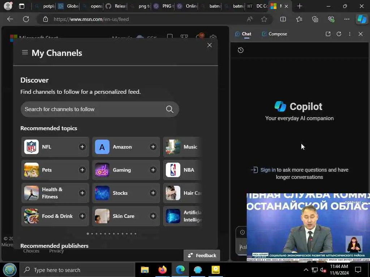Switch to the Globa browser tab
This screenshot has width=370, height=277.
pyautogui.click(x=68, y=6)
